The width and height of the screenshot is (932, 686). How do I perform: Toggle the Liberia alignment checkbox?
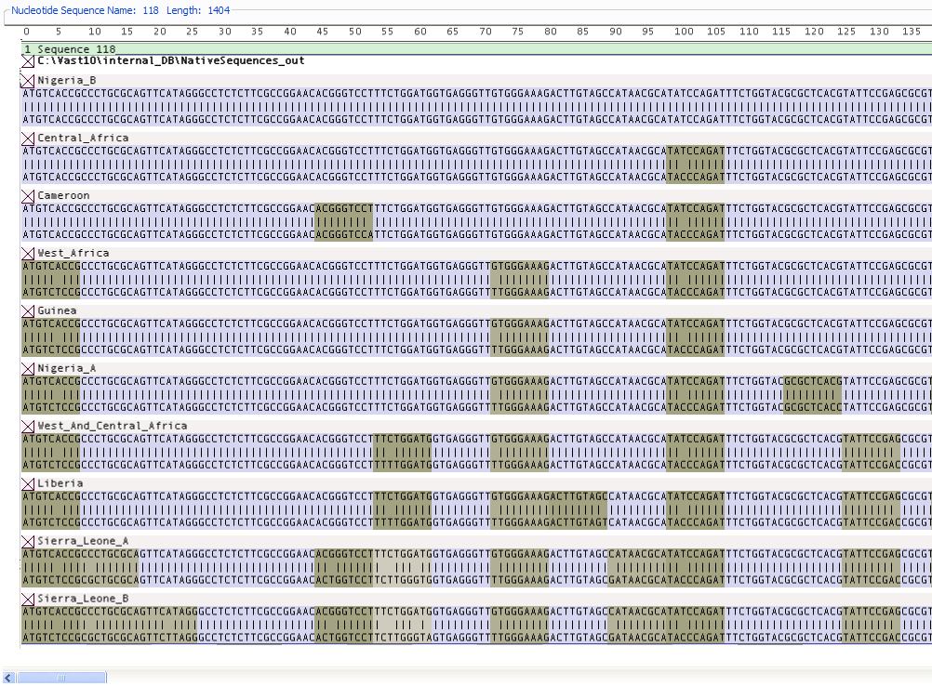[x=28, y=484]
